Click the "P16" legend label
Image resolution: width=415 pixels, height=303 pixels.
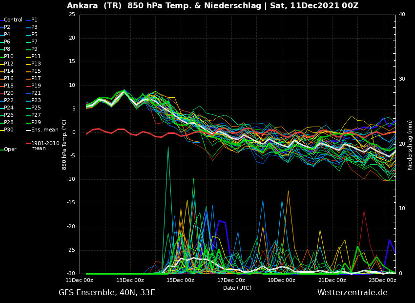click(9, 78)
